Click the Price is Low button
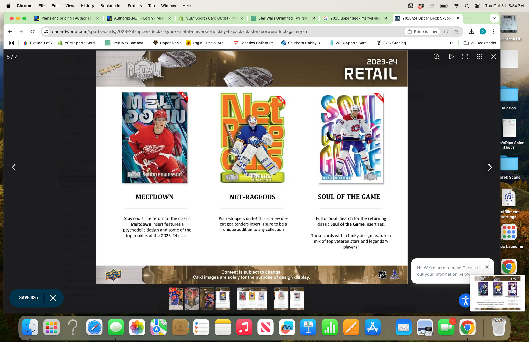This screenshot has height=342, width=529. pyautogui.click(x=422, y=31)
